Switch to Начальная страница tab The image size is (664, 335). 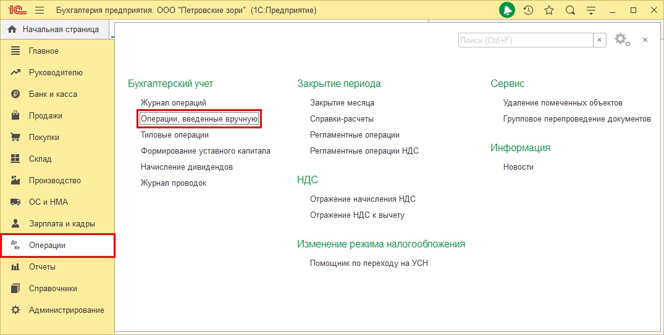tap(55, 29)
